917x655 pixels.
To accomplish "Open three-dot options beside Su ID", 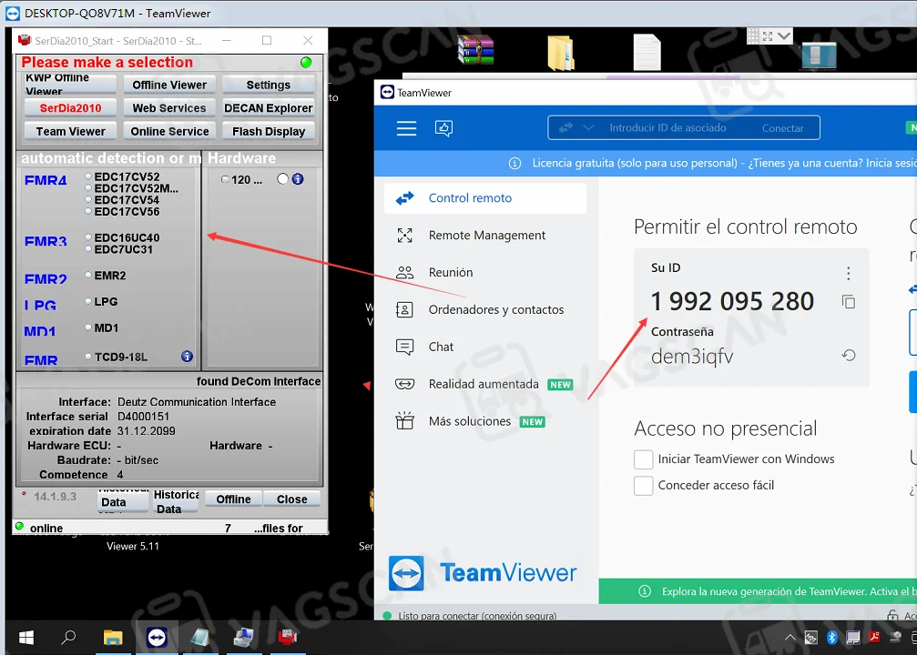I will 849,273.
